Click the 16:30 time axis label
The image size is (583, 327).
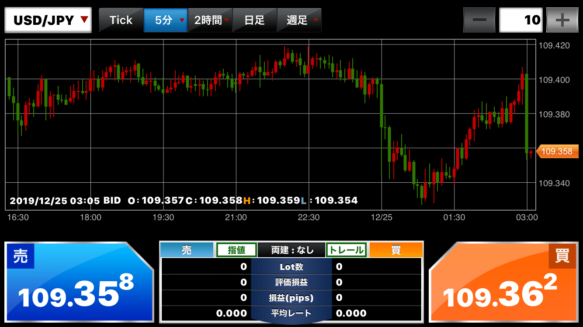[x=18, y=217]
